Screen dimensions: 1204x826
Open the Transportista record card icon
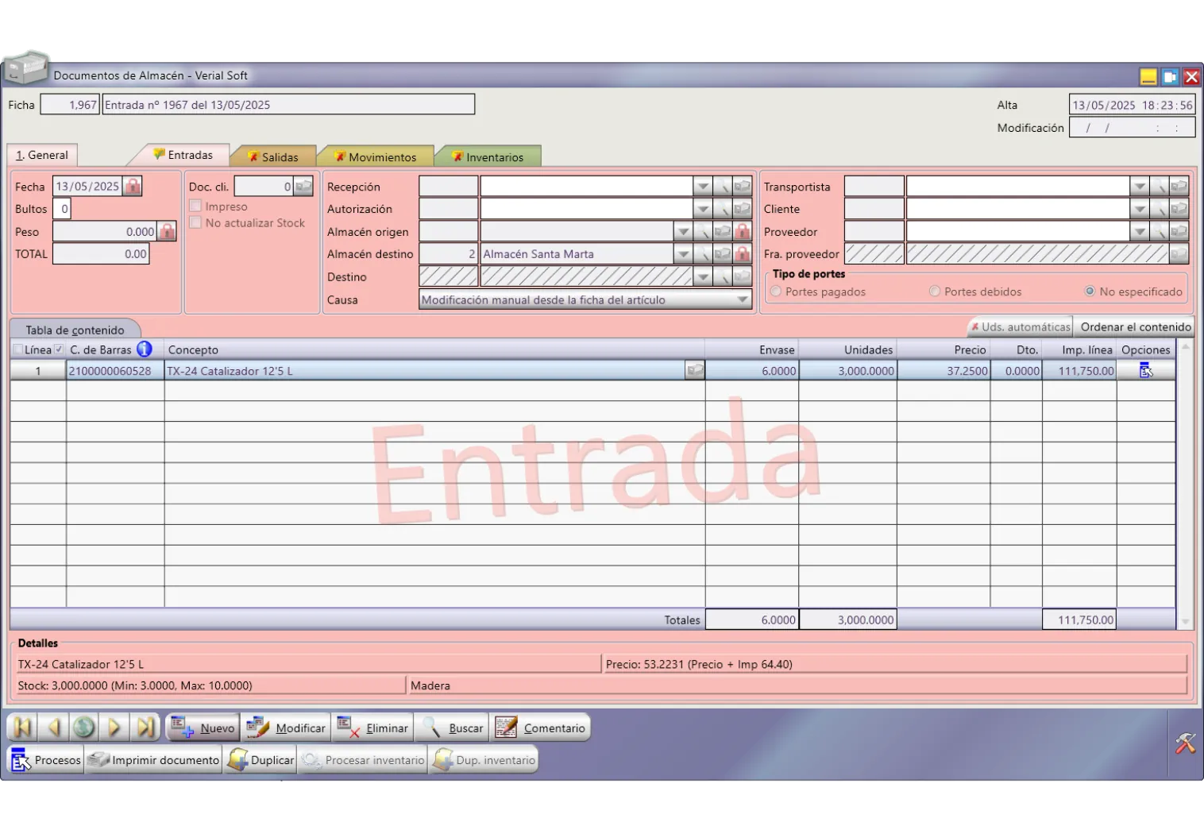click(x=1179, y=187)
